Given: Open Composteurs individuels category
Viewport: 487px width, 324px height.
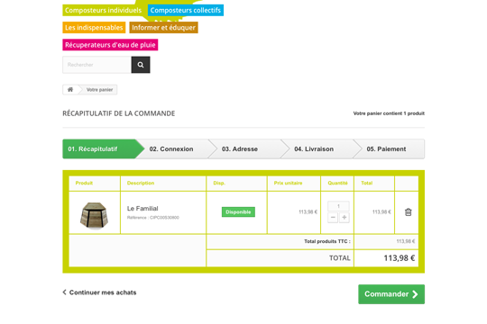Looking at the screenshot, I should tap(103, 10).
